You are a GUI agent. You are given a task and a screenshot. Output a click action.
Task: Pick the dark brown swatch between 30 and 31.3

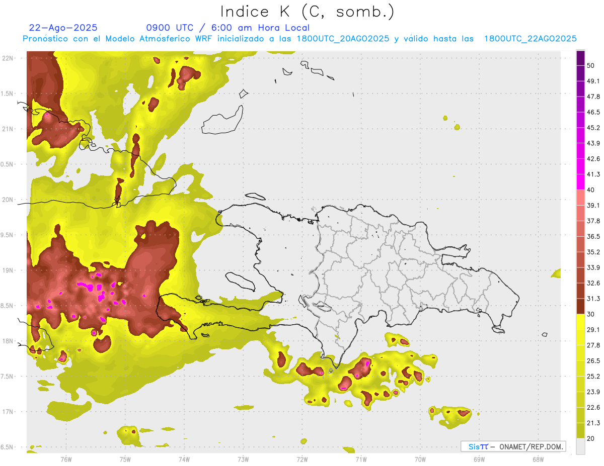point(581,307)
